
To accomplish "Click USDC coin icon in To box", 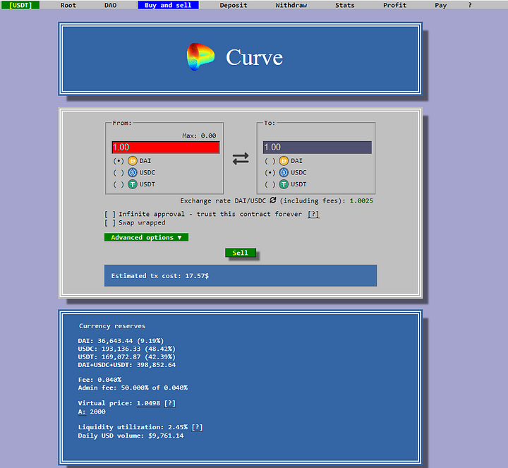I will tap(284, 172).
